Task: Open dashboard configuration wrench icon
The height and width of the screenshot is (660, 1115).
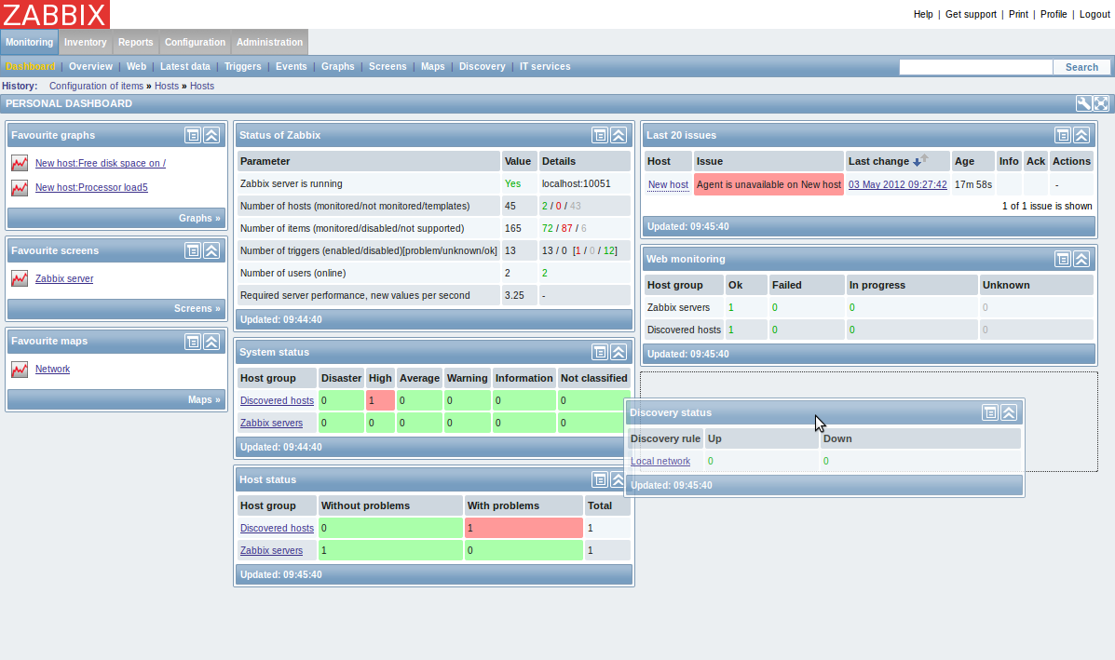Action: point(1083,103)
